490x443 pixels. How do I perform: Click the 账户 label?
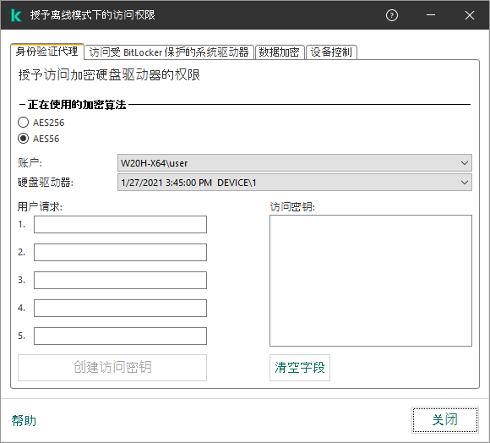coord(30,163)
